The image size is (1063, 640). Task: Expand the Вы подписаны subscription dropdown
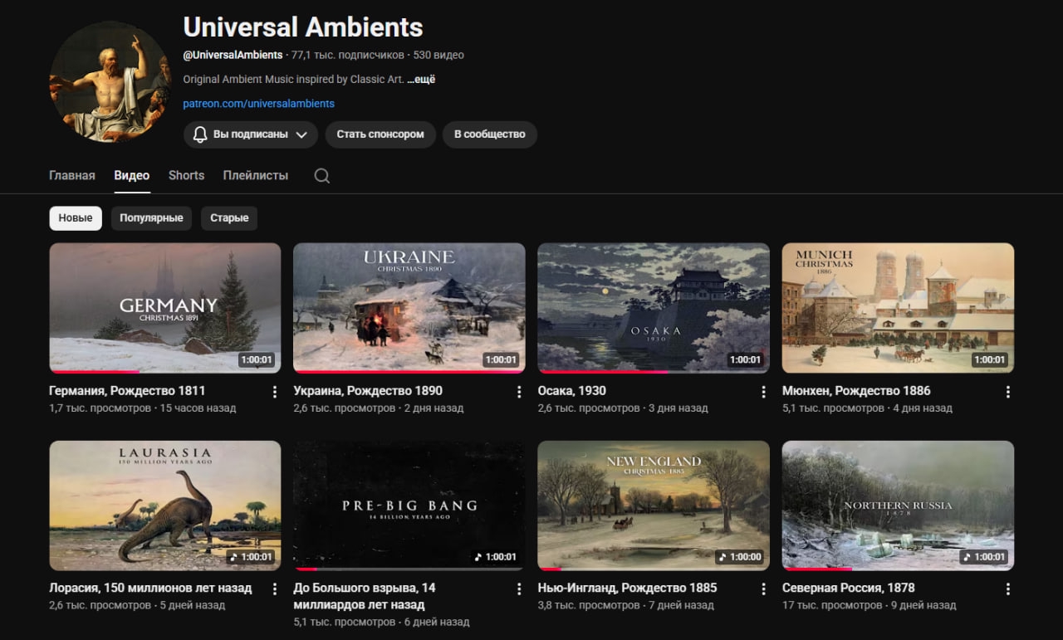[x=251, y=134]
